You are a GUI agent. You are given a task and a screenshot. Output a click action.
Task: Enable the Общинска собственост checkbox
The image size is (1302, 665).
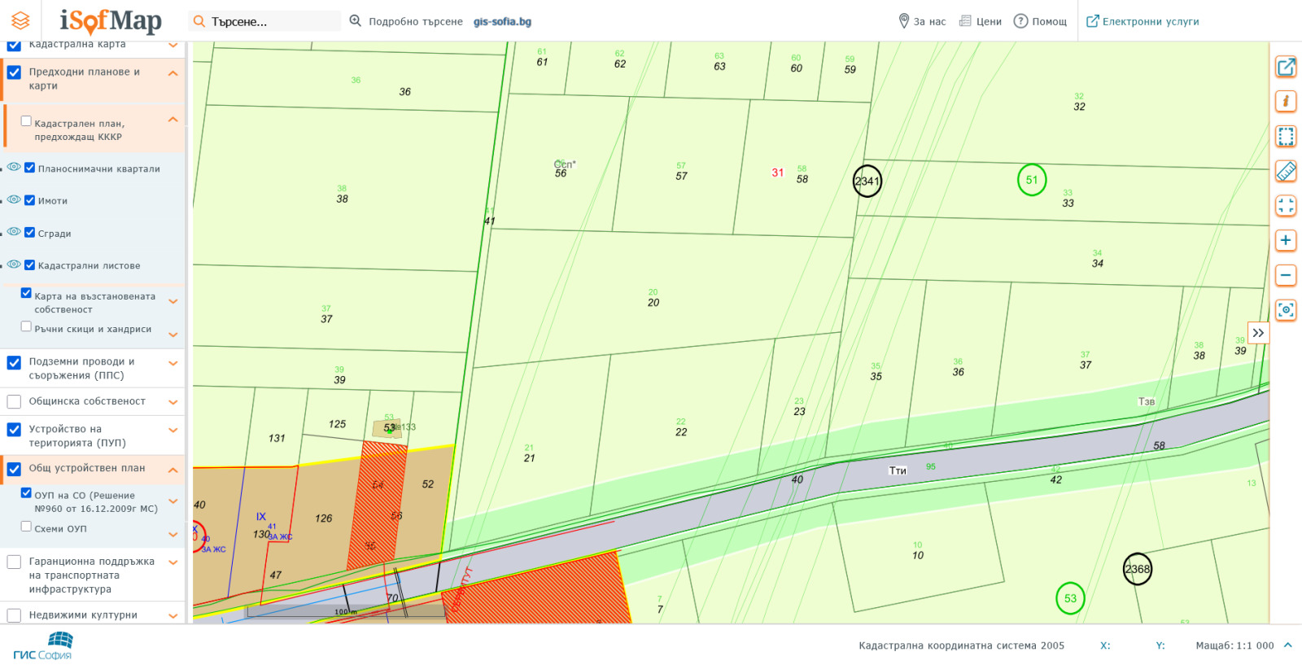pyautogui.click(x=14, y=401)
